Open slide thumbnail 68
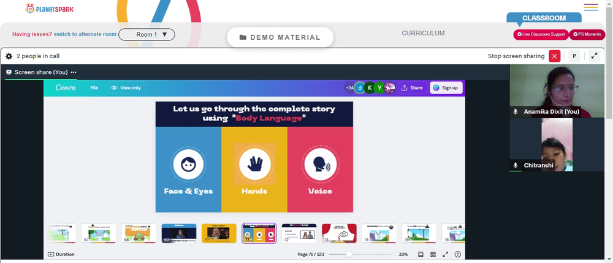 pyautogui.click(x=139, y=234)
